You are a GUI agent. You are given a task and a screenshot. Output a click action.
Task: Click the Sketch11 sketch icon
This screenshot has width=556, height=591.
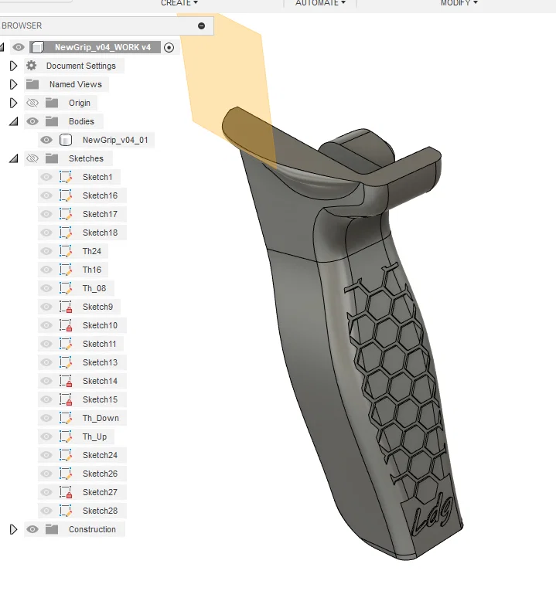[66, 344]
